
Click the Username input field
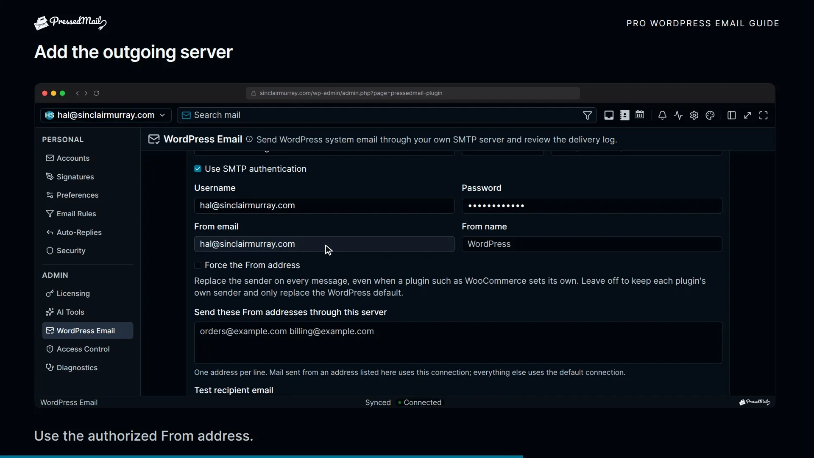[324, 206]
